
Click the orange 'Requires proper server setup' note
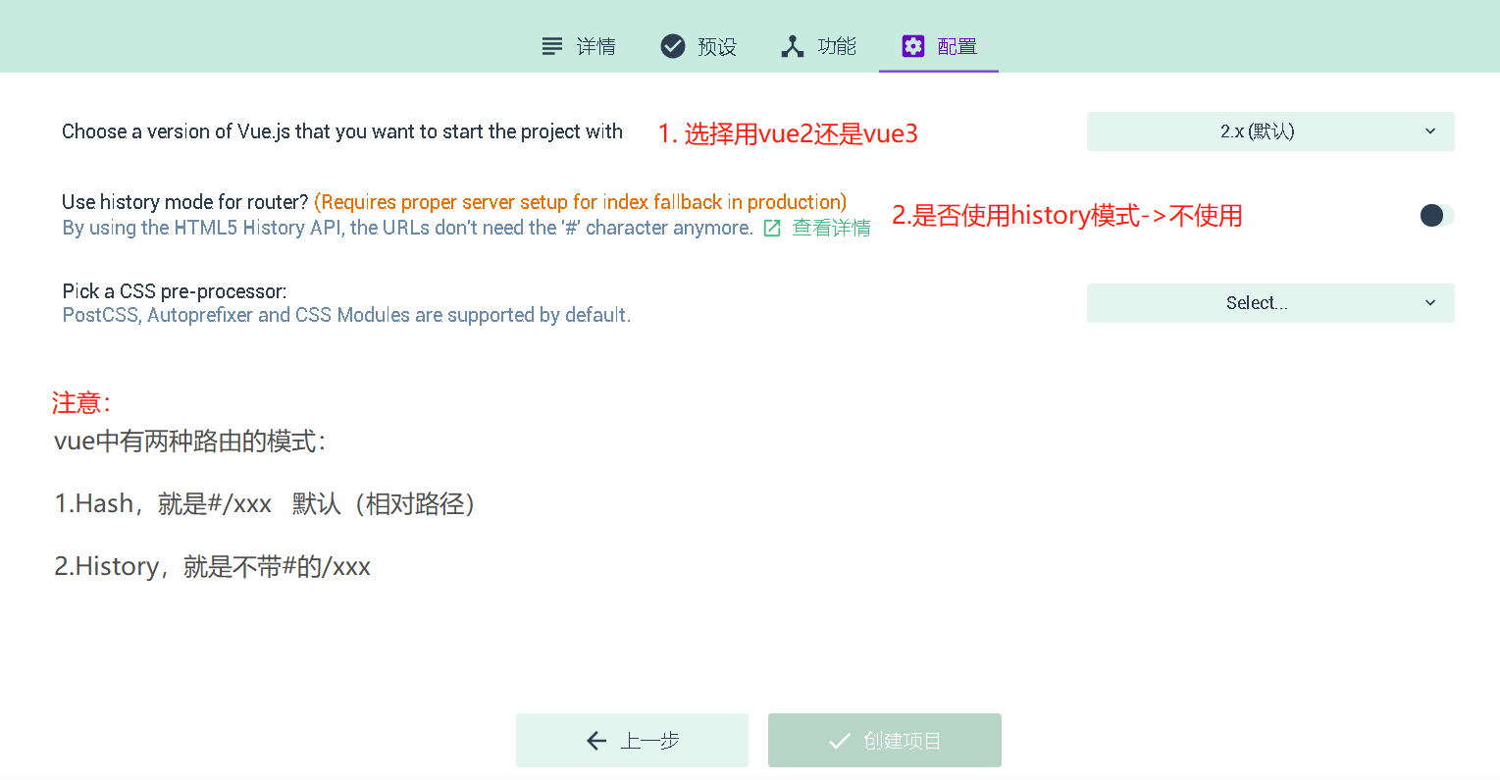point(580,202)
